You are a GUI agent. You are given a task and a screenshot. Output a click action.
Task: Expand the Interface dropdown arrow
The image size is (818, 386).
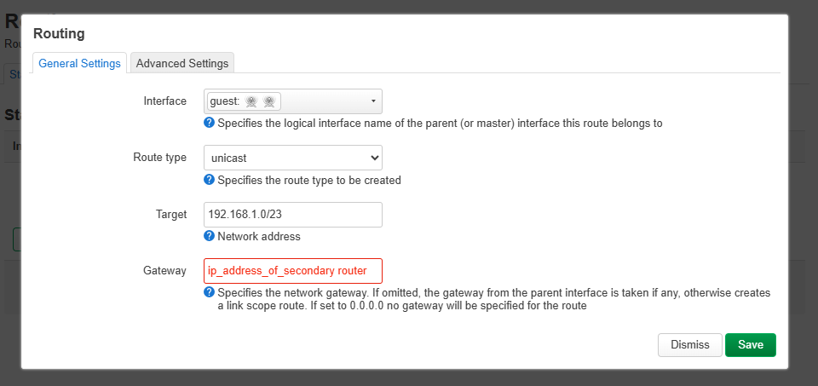[x=373, y=101]
